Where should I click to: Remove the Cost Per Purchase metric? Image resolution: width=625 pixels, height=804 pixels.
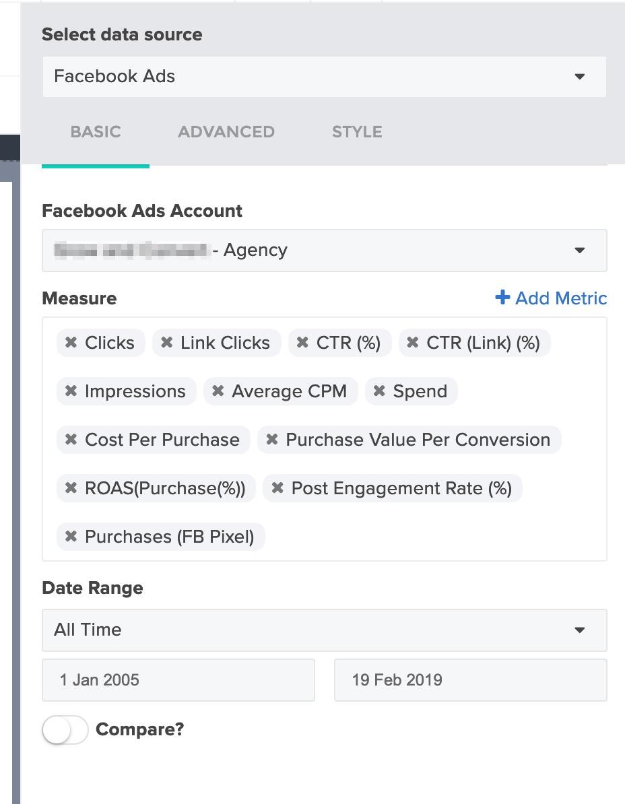pyautogui.click(x=71, y=440)
